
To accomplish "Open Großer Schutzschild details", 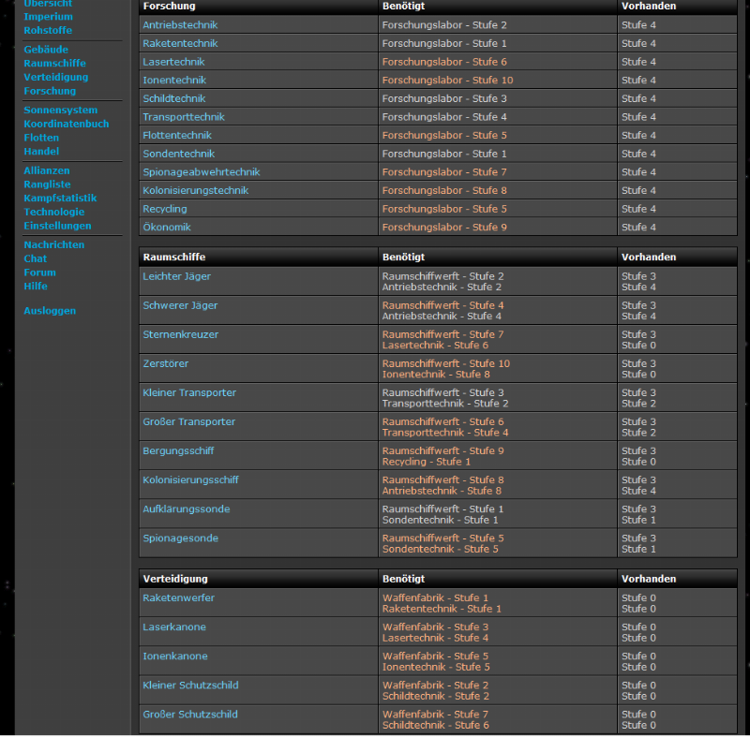I will tap(189, 714).
